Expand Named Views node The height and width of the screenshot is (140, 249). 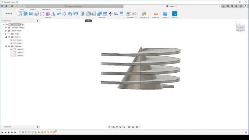pyautogui.click(x=6, y=31)
